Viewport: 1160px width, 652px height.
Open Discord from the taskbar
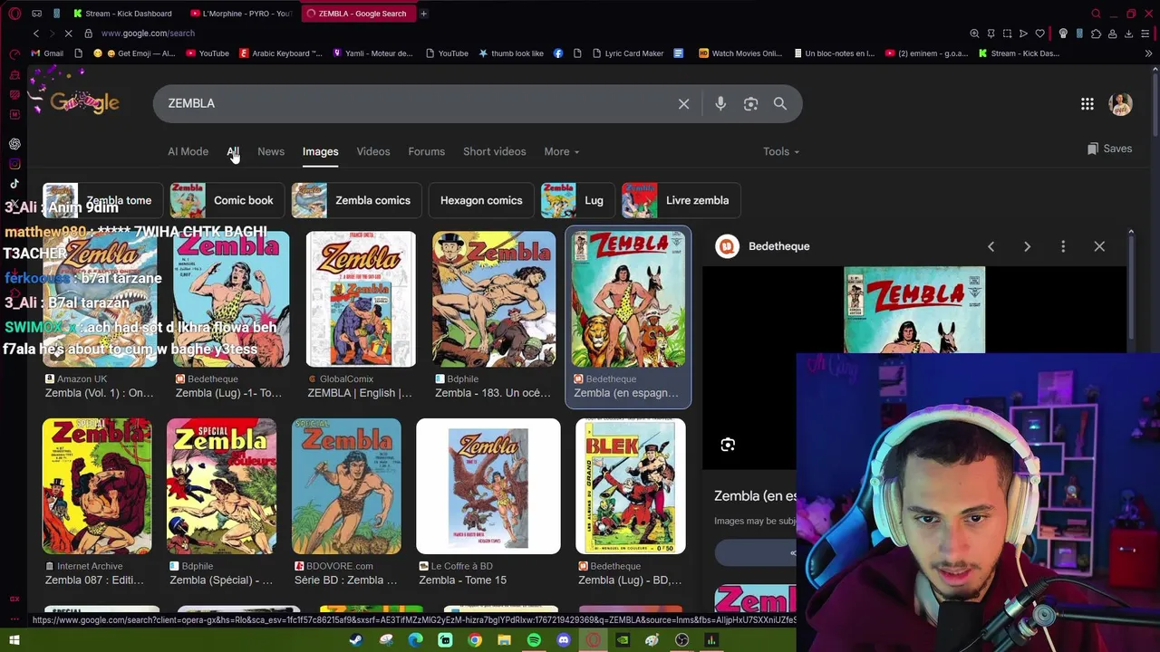(x=564, y=640)
